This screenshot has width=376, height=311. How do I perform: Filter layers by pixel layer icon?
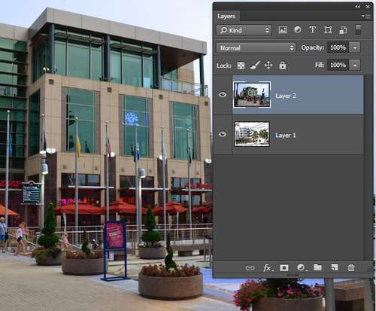[283, 30]
